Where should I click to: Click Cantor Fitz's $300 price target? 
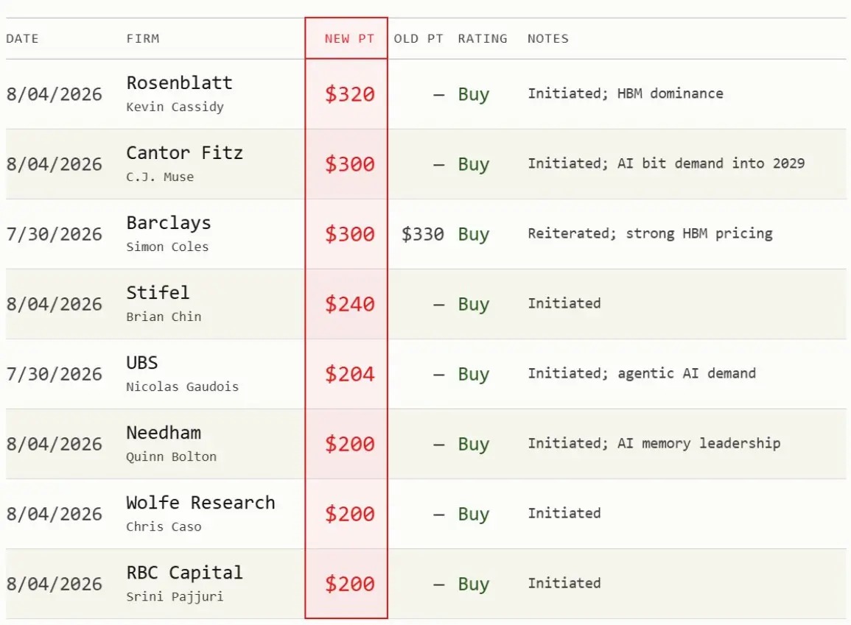tap(349, 164)
